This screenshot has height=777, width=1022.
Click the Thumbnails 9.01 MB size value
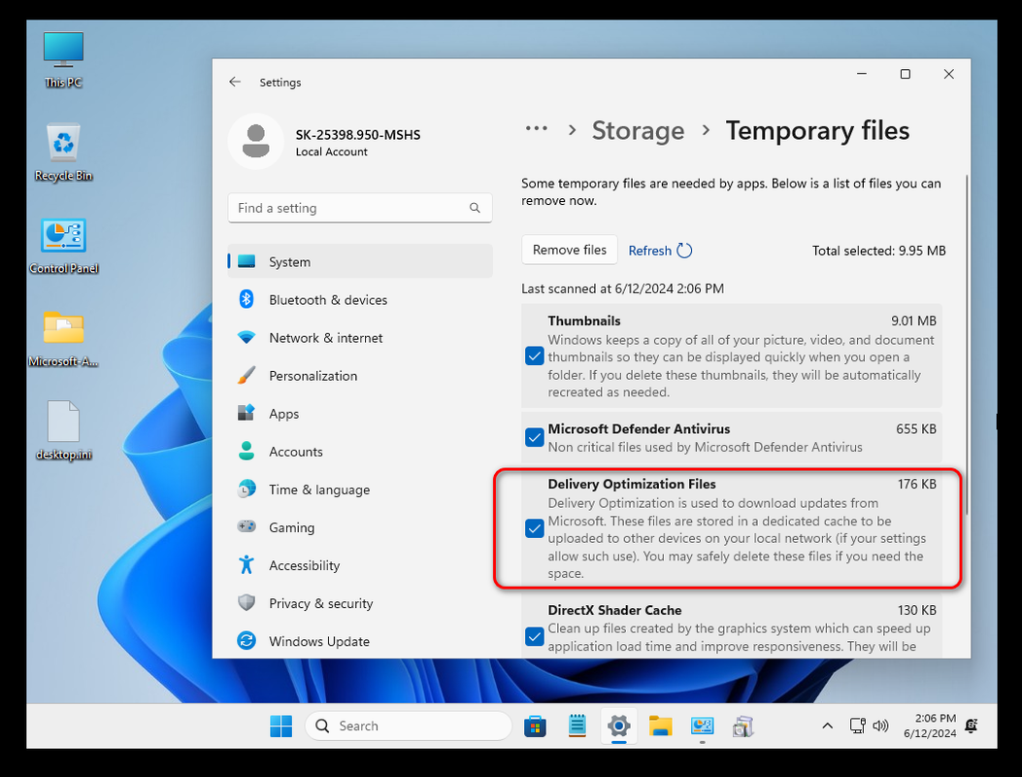(x=913, y=321)
